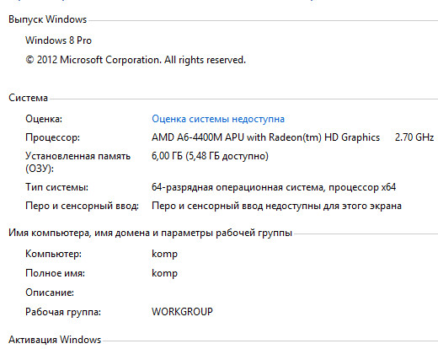The height and width of the screenshot is (349, 438).
Task: Click the '64-разрядная операционная система' value
Action: [238, 187]
